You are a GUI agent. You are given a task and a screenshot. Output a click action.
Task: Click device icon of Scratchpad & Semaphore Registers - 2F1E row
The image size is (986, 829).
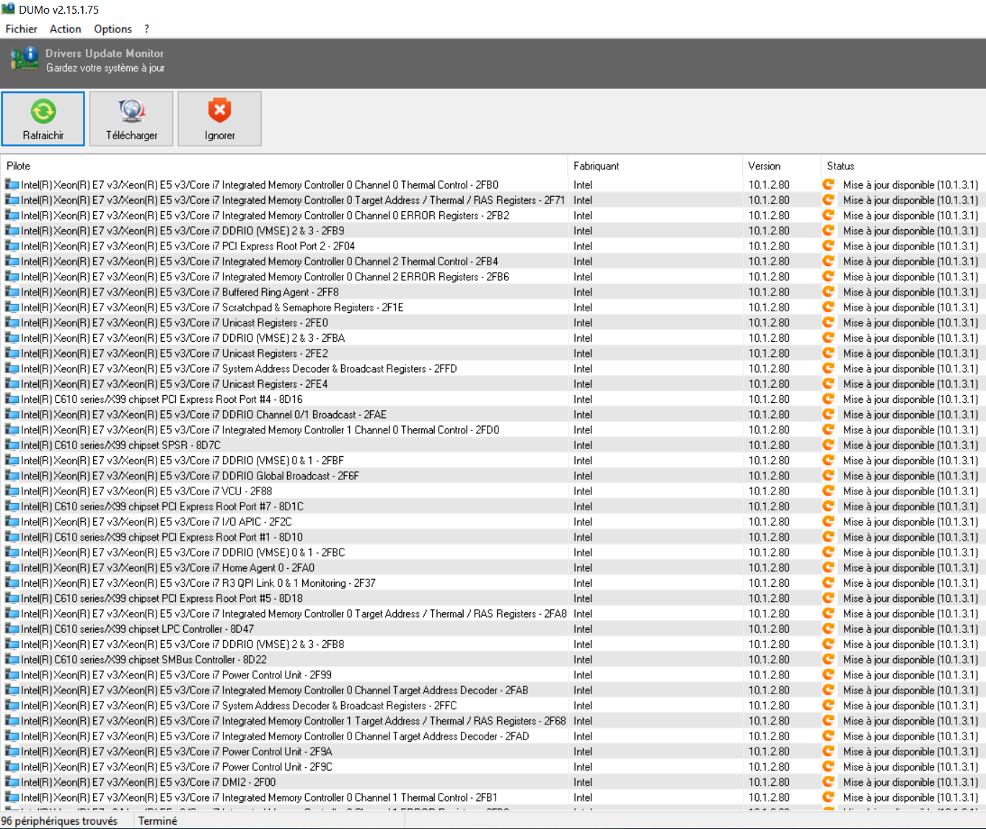(12, 307)
